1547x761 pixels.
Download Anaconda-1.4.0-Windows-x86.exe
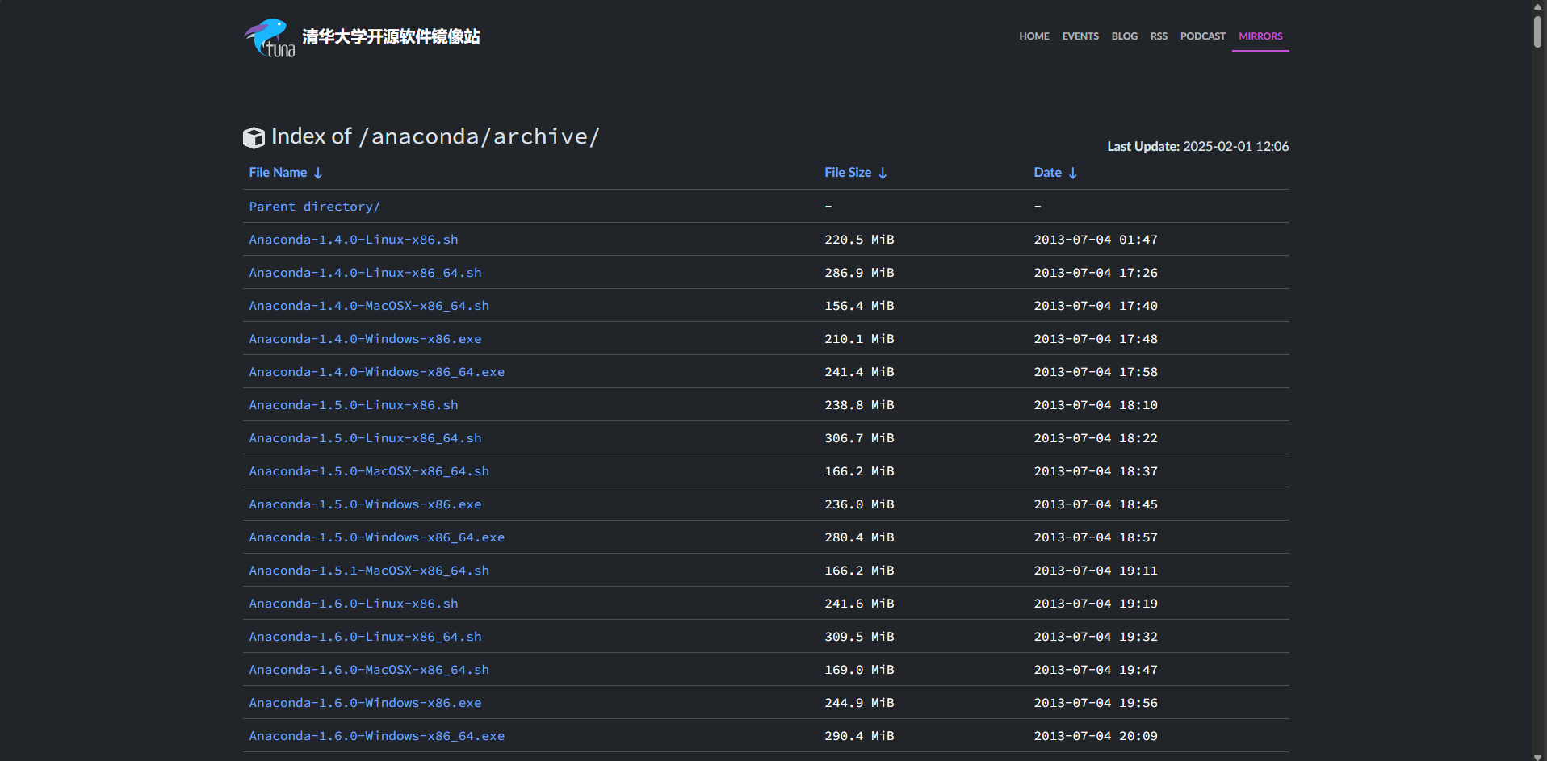coord(365,339)
